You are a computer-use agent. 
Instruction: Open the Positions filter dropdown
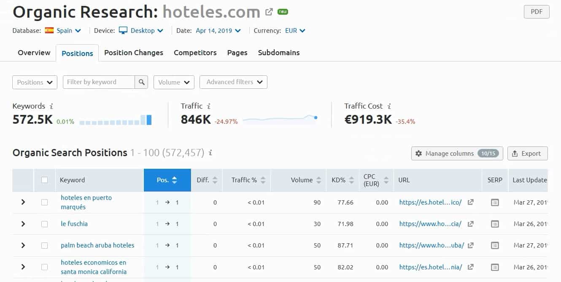coord(35,82)
